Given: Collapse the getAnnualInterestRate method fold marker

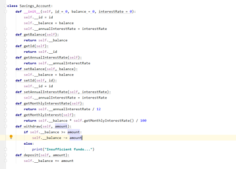Looking at the screenshot, I should coord(5,57).
